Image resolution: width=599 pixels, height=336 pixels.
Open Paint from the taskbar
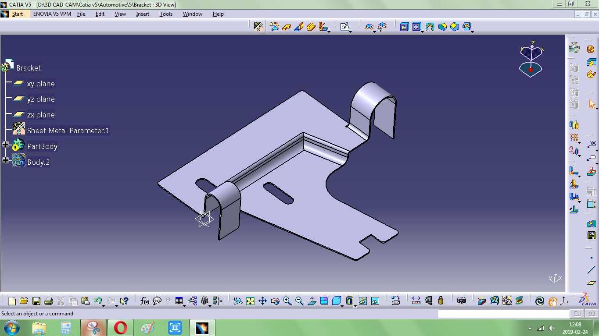(x=148, y=328)
